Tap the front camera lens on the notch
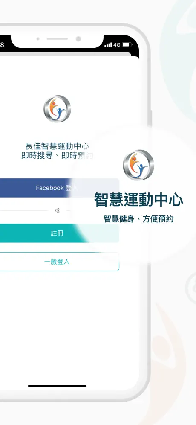The width and height of the screenshot is (196, 425). point(78,39)
